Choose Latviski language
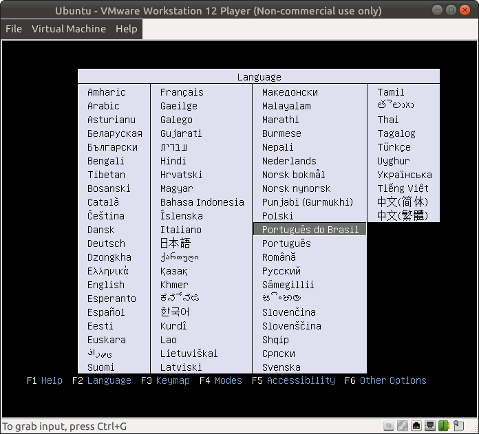Screen dimensions: 479x434 [181, 367]
